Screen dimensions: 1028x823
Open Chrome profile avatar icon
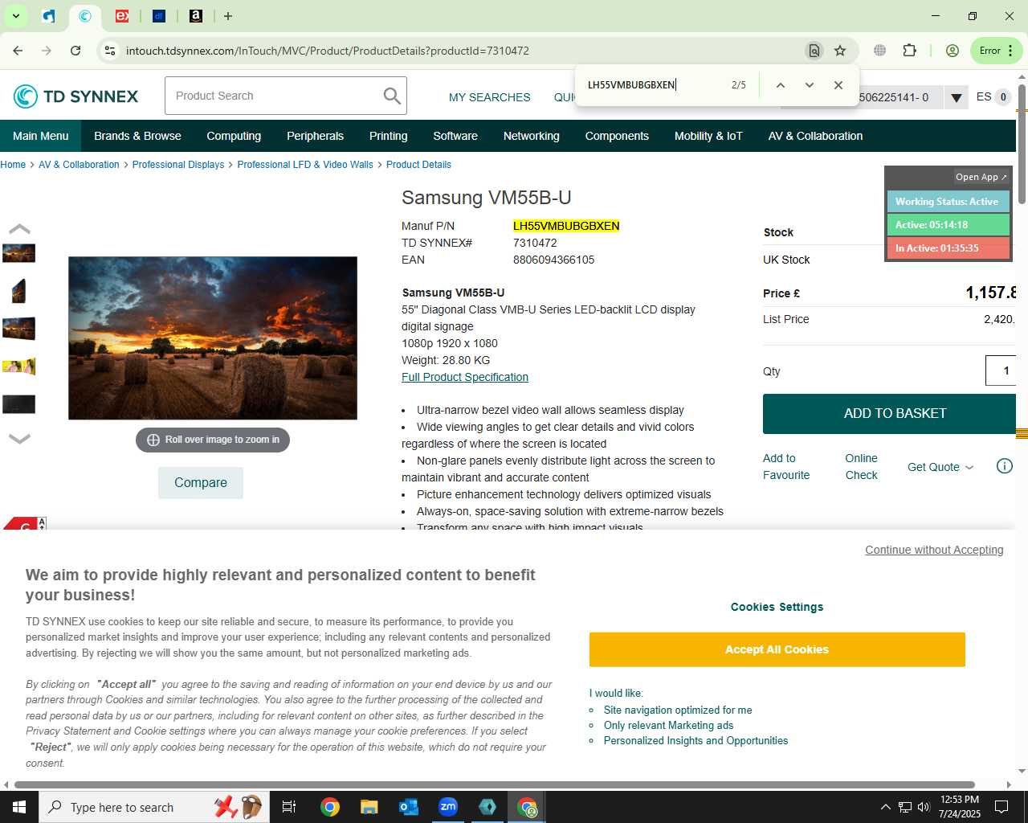tap(953, 51)
